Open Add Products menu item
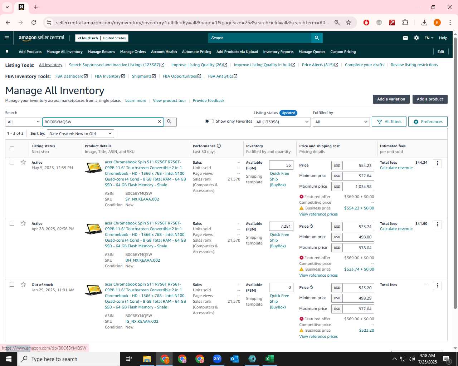 pos(30,52)
